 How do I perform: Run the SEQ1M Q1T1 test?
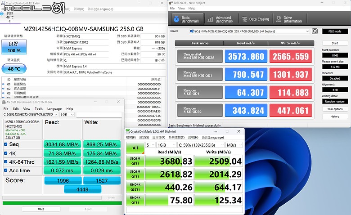click(135, 174)
